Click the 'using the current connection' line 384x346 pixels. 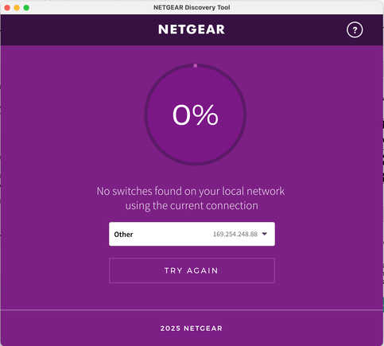192,206
